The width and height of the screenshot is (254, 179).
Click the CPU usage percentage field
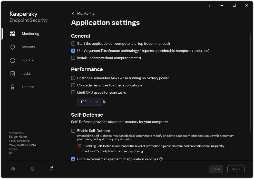(83, 102)
